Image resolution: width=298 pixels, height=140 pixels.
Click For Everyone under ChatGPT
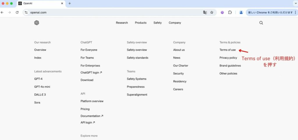(x=89, y=50)
